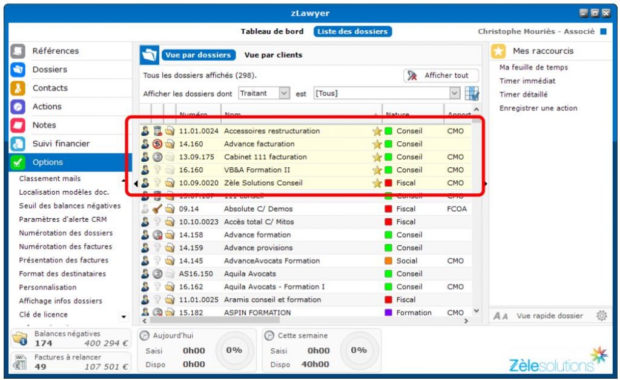This screenshot has width=620, height=380.
Task: Toggle favorite star for Zèle Solutions Conseil
Action: [x=377, y=183]
